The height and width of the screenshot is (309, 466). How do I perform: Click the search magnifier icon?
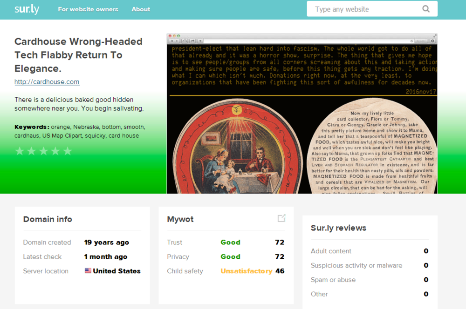pos(426,9)
